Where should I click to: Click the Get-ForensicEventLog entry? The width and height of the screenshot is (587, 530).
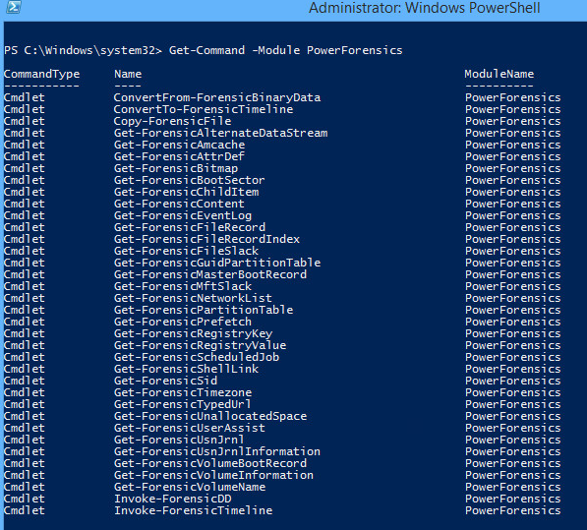[x=183, y=216]
